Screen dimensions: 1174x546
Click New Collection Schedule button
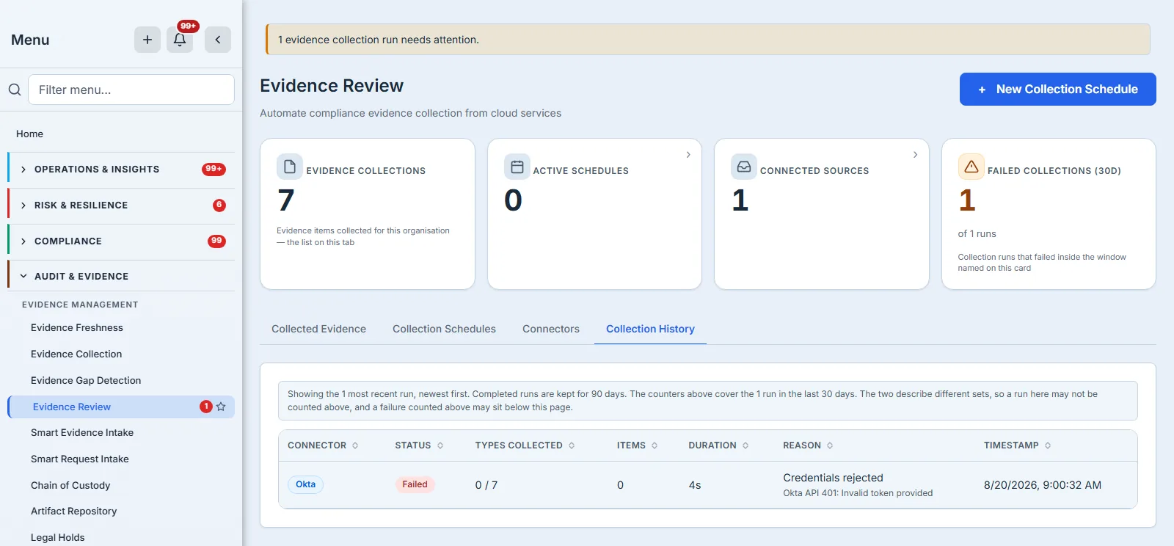1057,89
